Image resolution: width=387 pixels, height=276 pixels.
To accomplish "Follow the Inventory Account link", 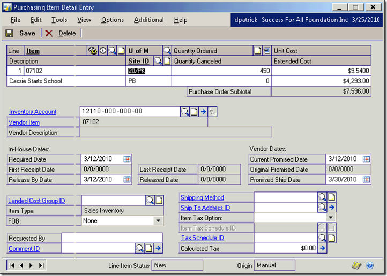I will pyautogui.click(x=33, y=112).
